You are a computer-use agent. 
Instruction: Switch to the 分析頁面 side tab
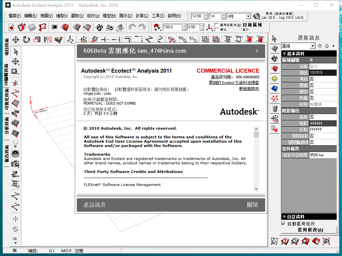click(7, 126)
